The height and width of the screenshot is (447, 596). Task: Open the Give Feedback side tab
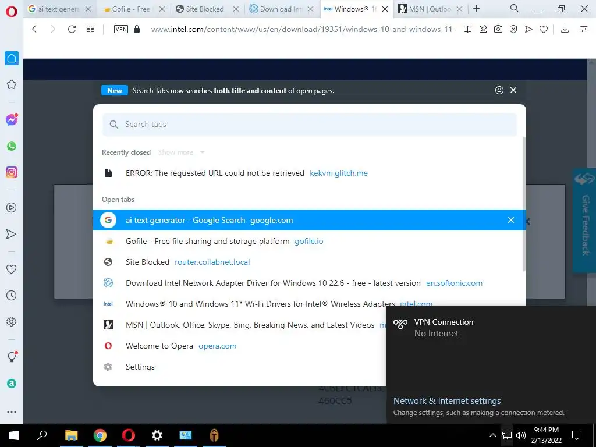pos(585,220)
